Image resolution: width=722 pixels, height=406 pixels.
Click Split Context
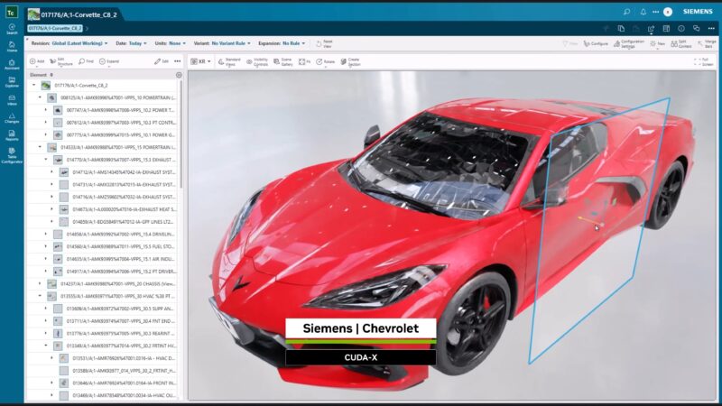(x=681, y=44)
